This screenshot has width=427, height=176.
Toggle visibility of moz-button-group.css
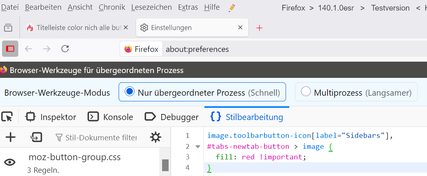point(10,162)
